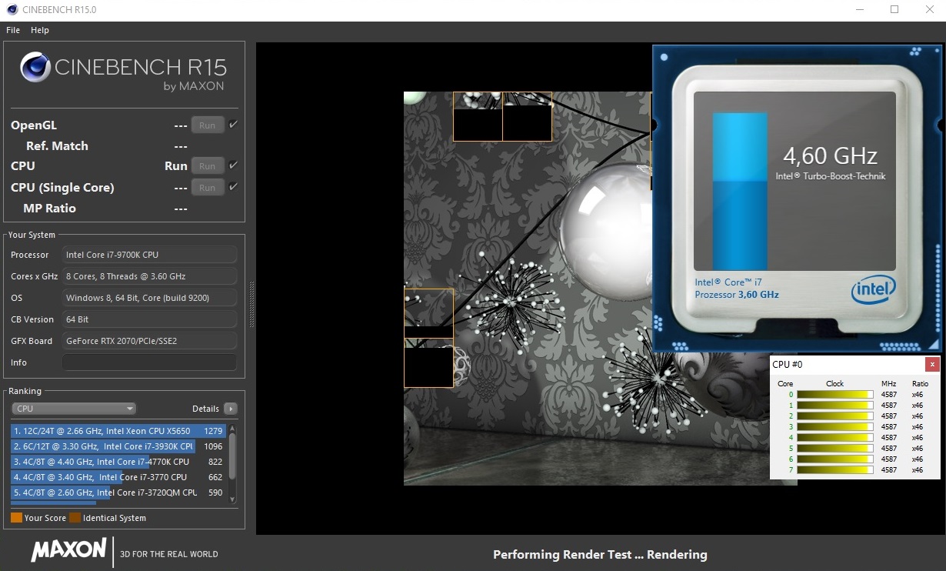This screenshot has height=571, width=946.
Task: Click the ranking list scroll-up arrow
Action: (233, 429)
